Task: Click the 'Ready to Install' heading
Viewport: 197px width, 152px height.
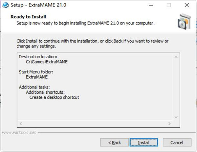Action: [28, 17]
